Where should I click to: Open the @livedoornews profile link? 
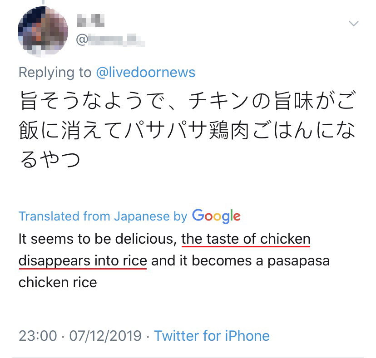pos(146,72)
